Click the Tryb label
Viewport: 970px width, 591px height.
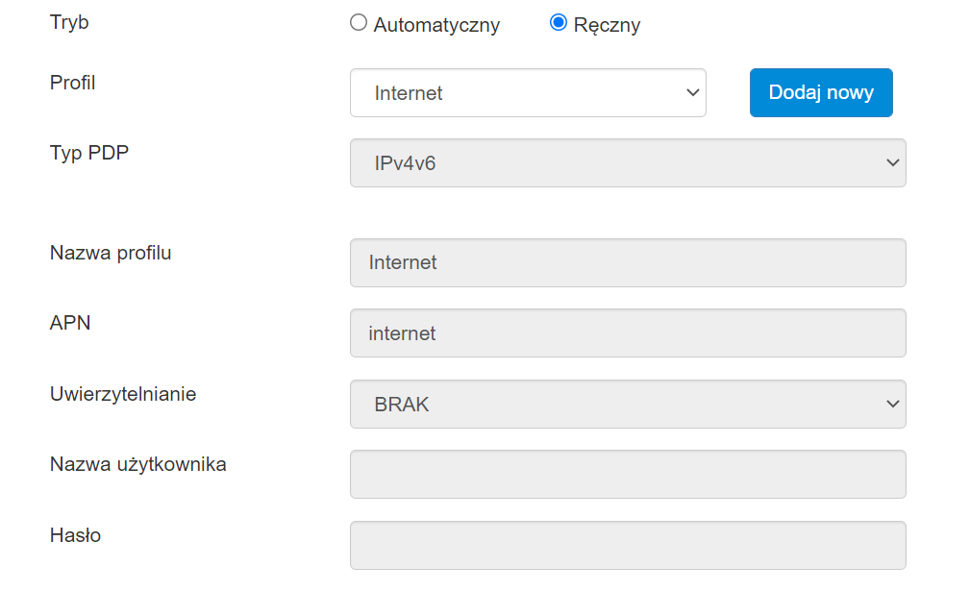[69, 22]
